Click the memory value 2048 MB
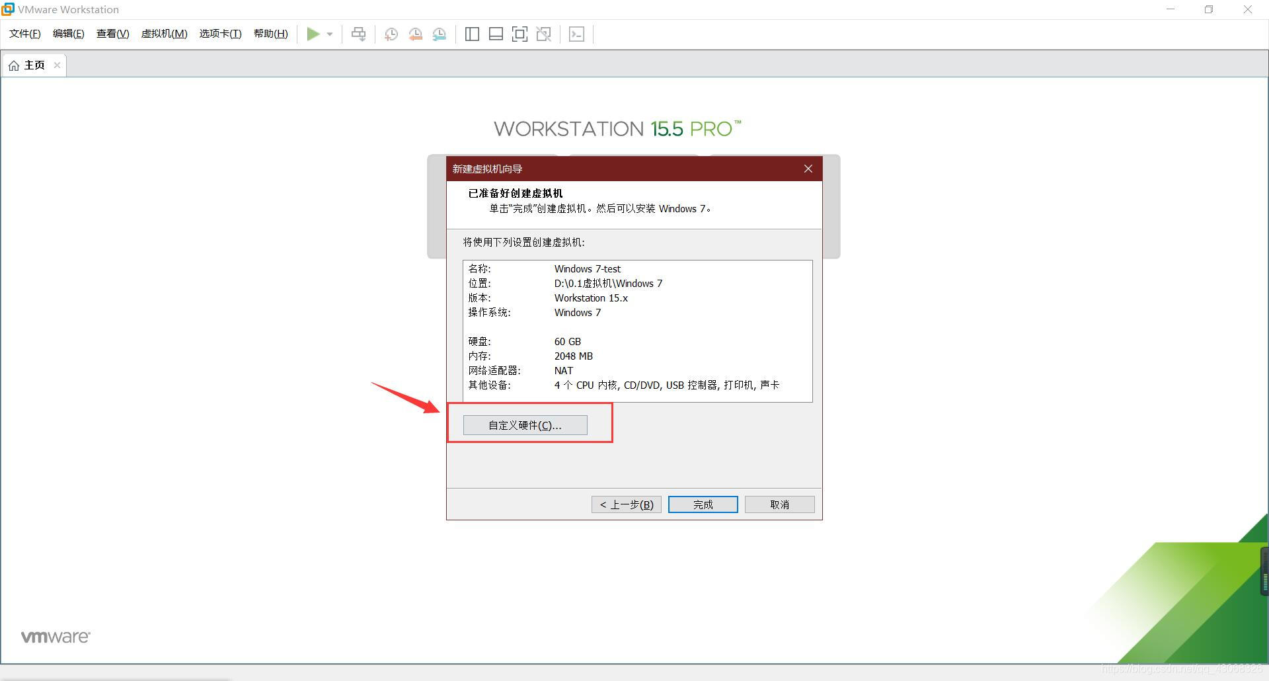The height and width of the screenshot is (681, 1269). pyautogui.click(x=574, y=356)
